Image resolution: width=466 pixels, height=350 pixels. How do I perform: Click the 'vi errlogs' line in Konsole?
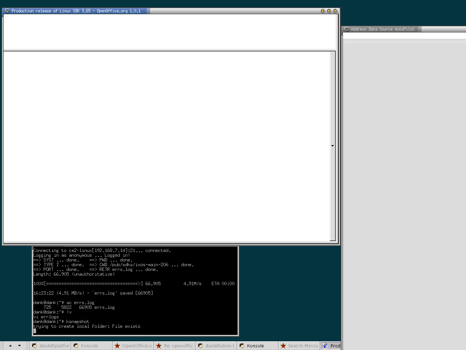pyautogui.click(x=46, y=317)
